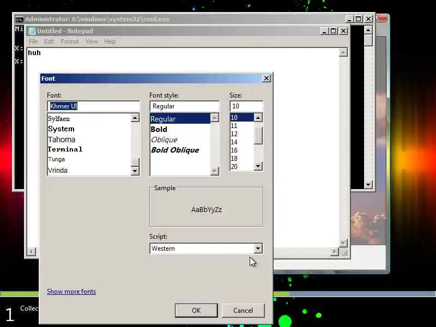Viewport: 436px width, 327px height.
Task: Open View menu in Notepad
Action: point(92,41)
